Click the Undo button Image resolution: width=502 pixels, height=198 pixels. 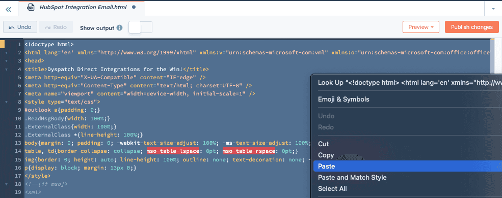[x=20, y=27]
